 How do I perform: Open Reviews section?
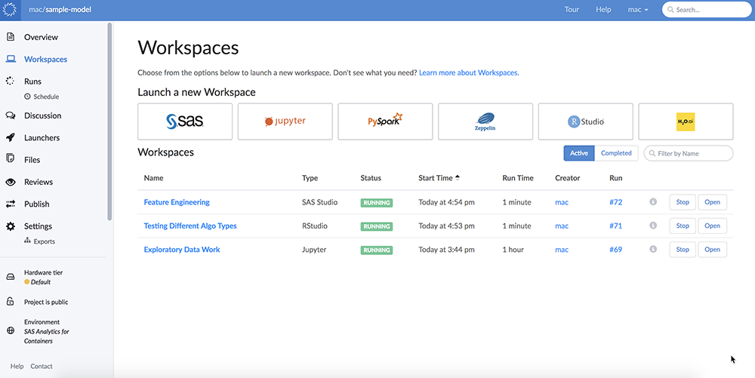point(39,182)
